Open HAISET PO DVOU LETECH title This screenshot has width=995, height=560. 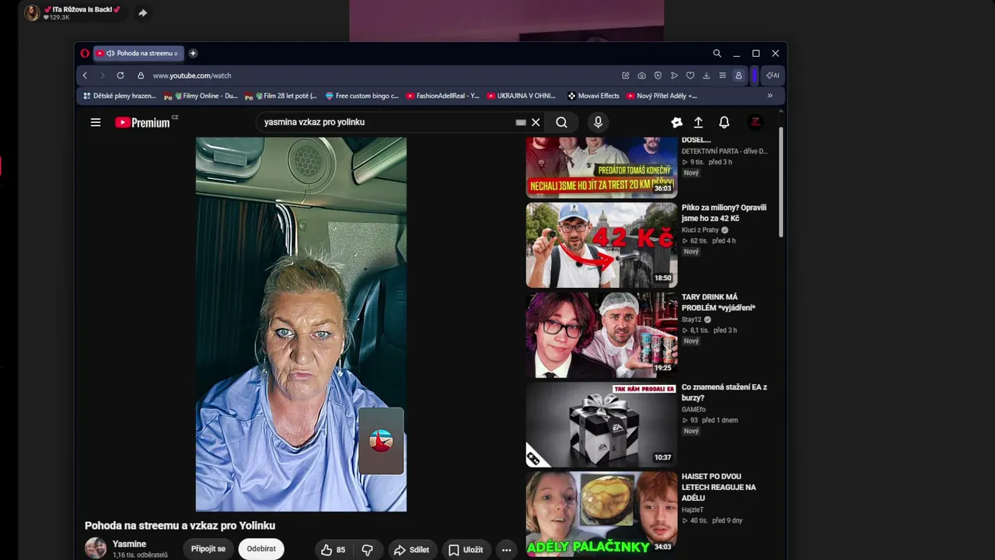(719, 487)
